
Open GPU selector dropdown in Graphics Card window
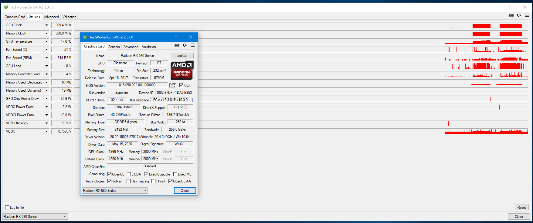click(x=115, y=190)
